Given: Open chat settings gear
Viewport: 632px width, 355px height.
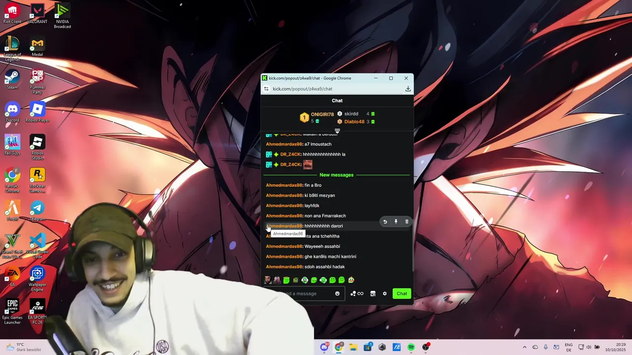Looking at the screenshot, I should click(x=385, y=293).
